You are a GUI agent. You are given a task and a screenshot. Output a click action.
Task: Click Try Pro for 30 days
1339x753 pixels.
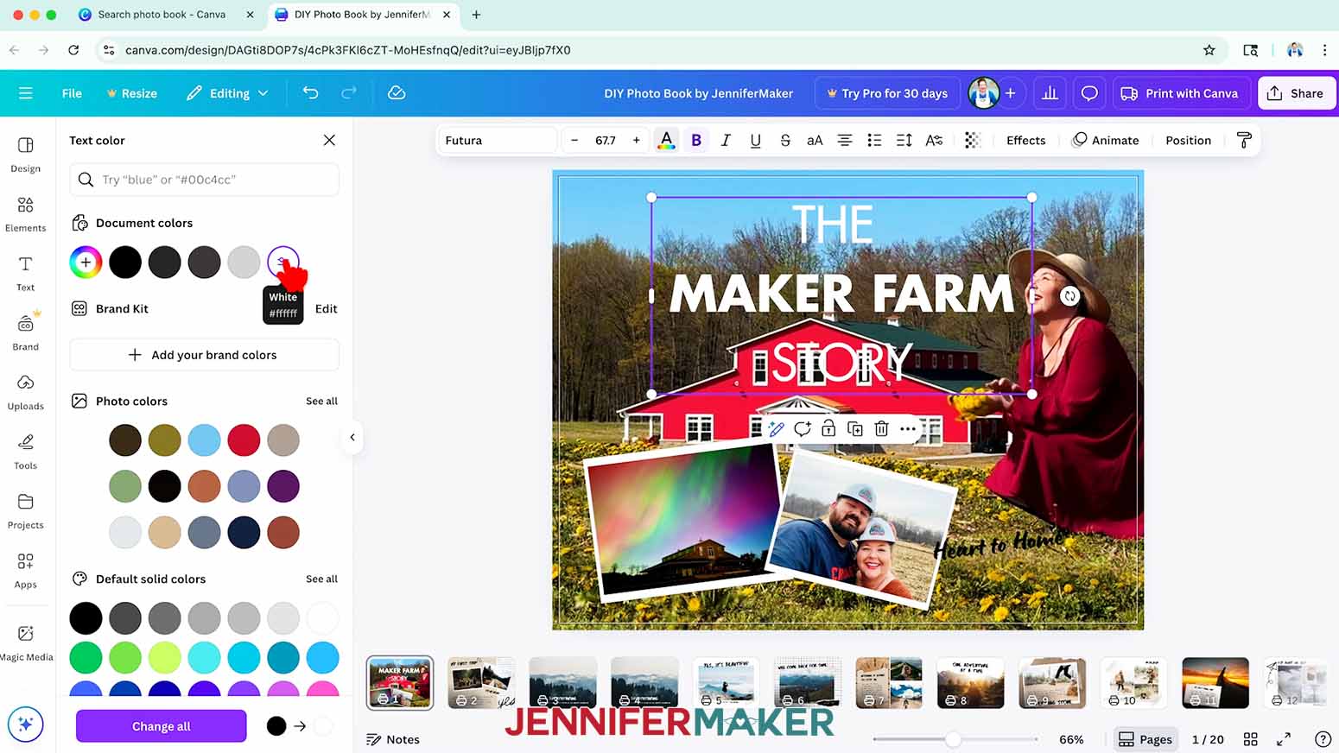pos(887,93)
